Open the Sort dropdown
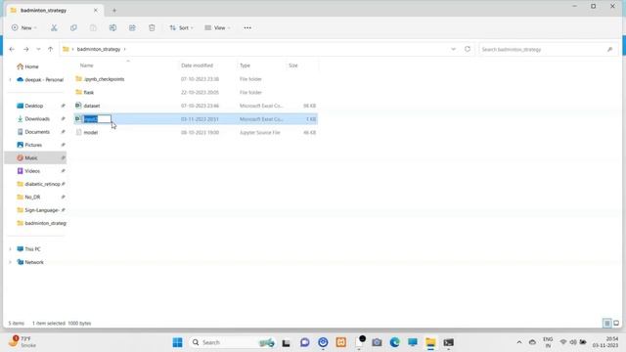Screen dimensions: 626x352 [x=181, y=28]
